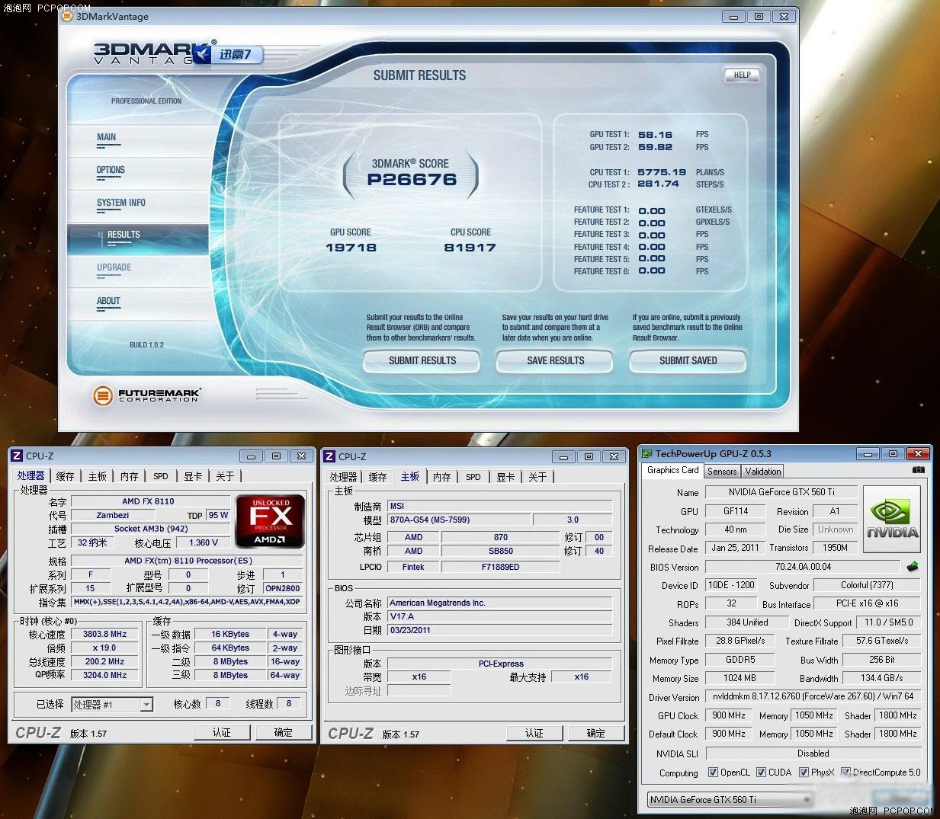This screenshot has width=940, height=819.
Task: Take a GPU-Z screenshot with the camera icon
Action: 918,470
